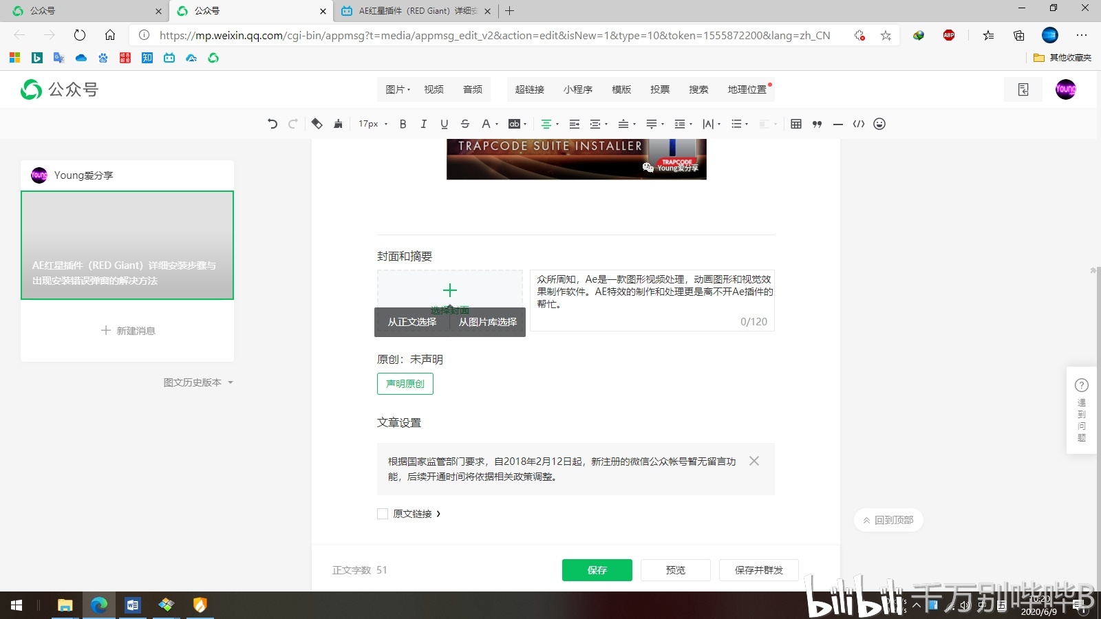Open the 超链接 menu item
Image resolution: width=1101 pixels, height=619 pixels.
[531, 89]
